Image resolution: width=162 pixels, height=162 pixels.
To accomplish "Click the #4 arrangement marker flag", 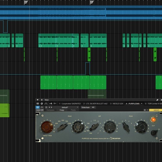I will click(26, 2).
